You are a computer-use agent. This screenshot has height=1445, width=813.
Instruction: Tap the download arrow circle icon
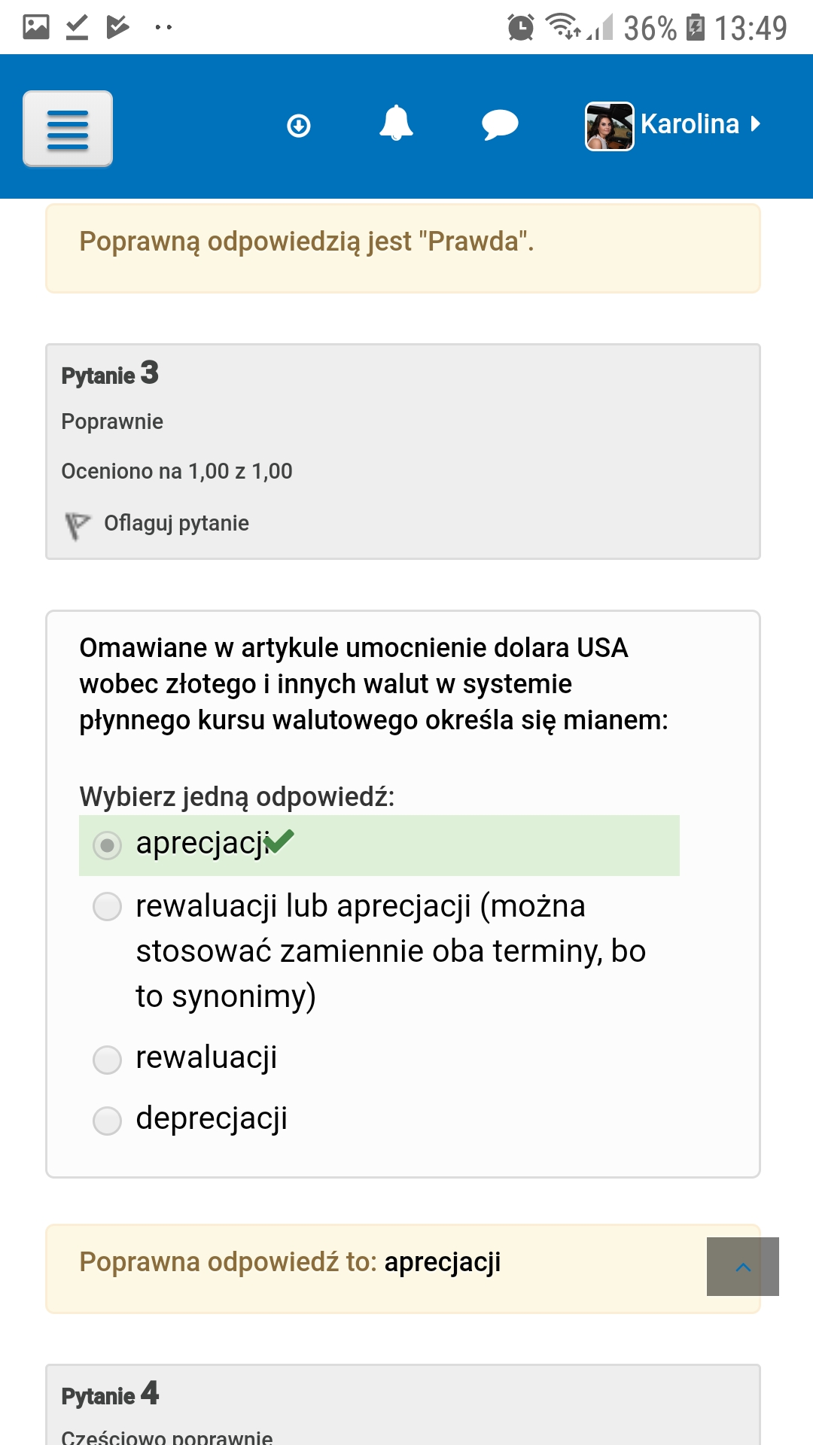(x=299, y=126)
